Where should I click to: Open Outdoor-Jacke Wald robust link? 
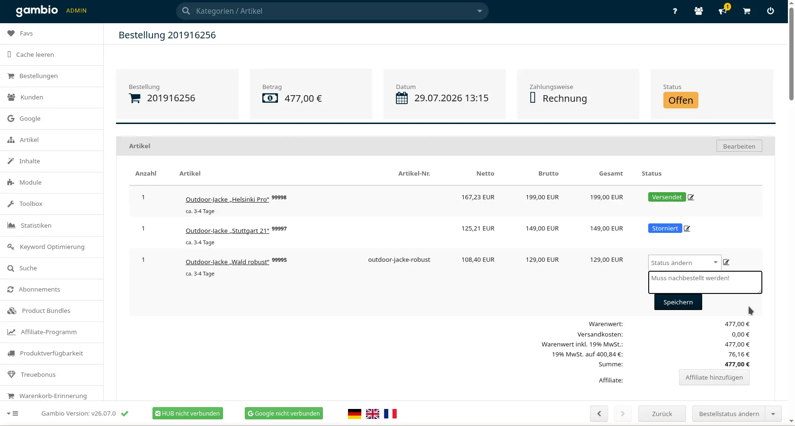tap(227, 262)
